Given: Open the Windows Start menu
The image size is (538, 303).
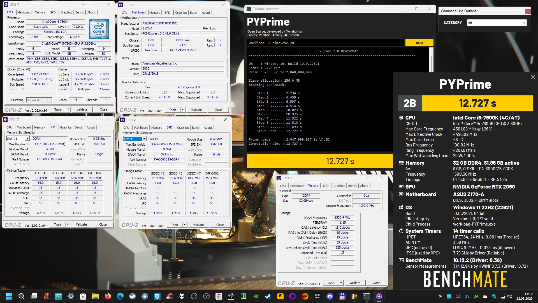Looking at the screenshot, I should (x=9, y=296).
